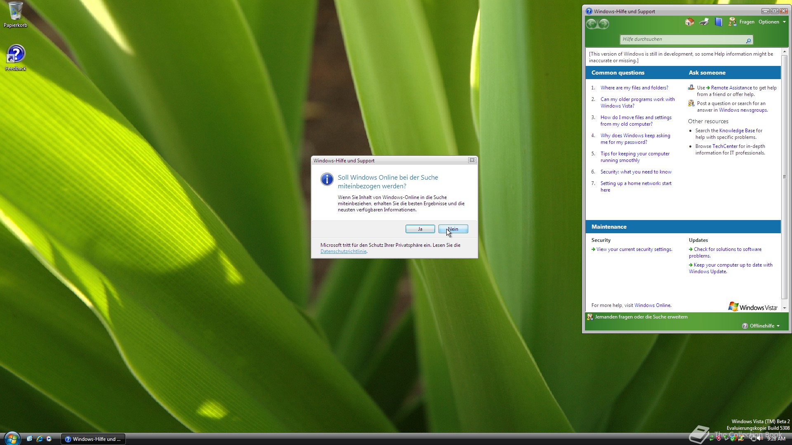The height and width of the screenshot is (445, 792).
Task: Open the Knowledge Base link
Action: click(737, 131)
